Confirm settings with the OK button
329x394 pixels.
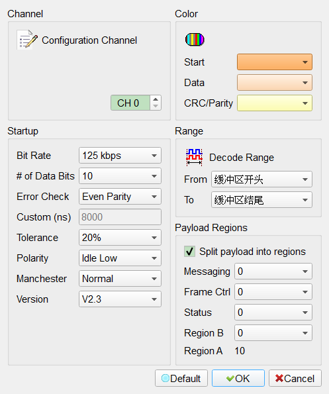238,378
